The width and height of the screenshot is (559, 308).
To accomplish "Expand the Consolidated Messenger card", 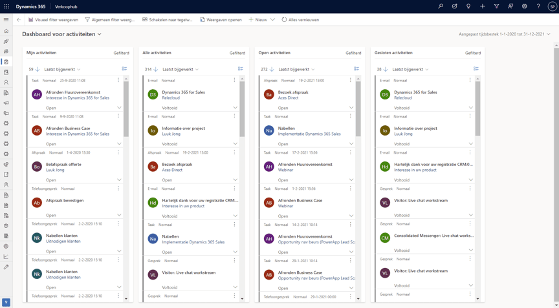I will click(470, 250).
